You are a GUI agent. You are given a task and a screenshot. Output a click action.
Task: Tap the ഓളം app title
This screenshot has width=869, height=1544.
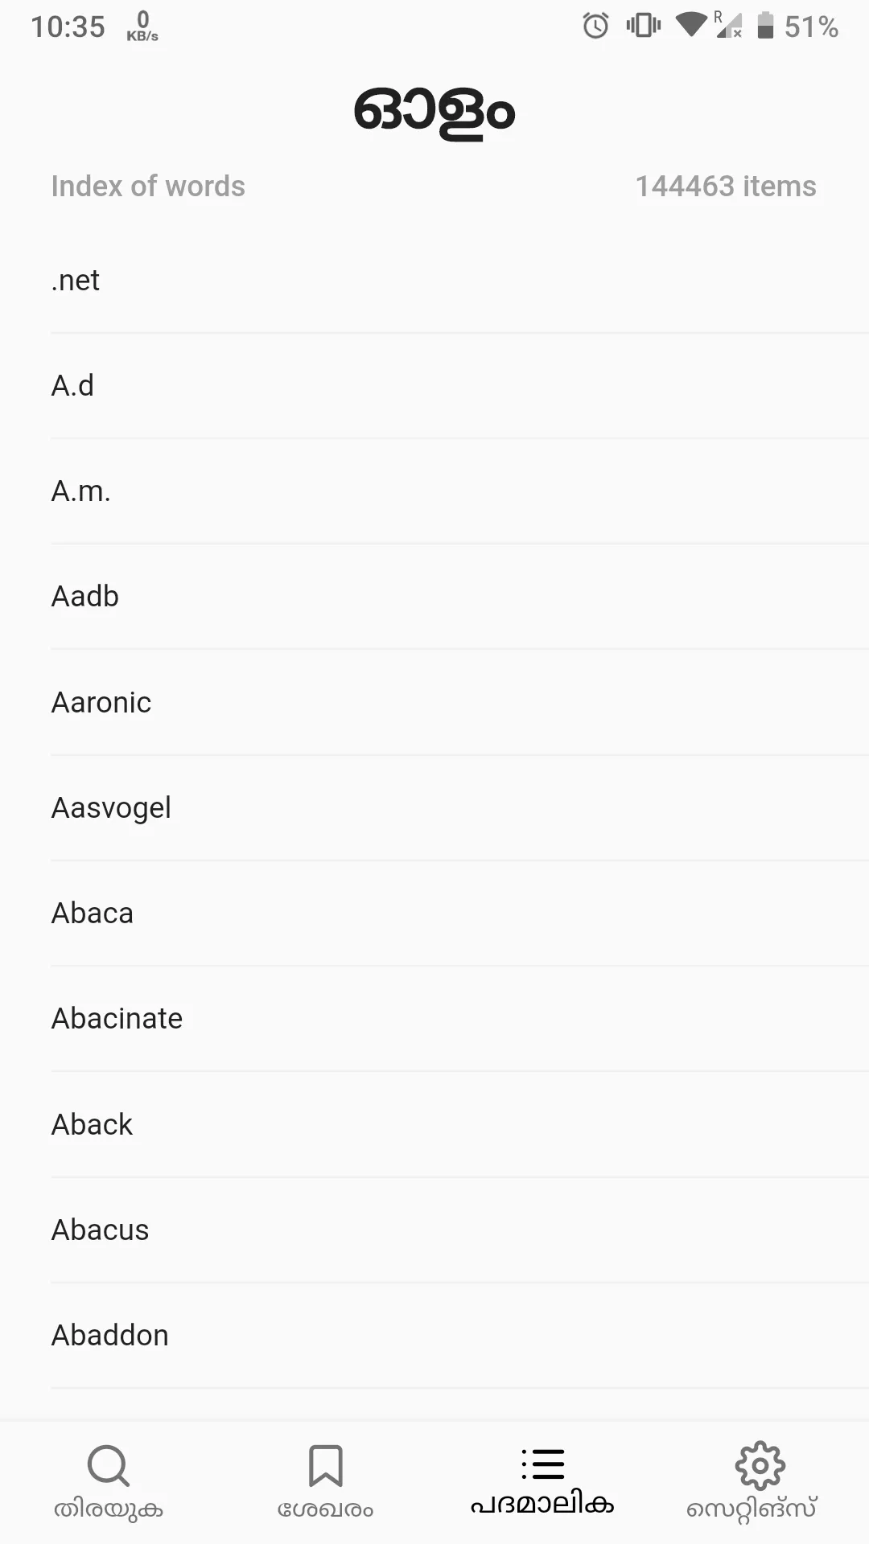point(434,111)
